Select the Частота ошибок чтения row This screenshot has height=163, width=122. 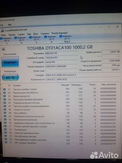point(59,89)
